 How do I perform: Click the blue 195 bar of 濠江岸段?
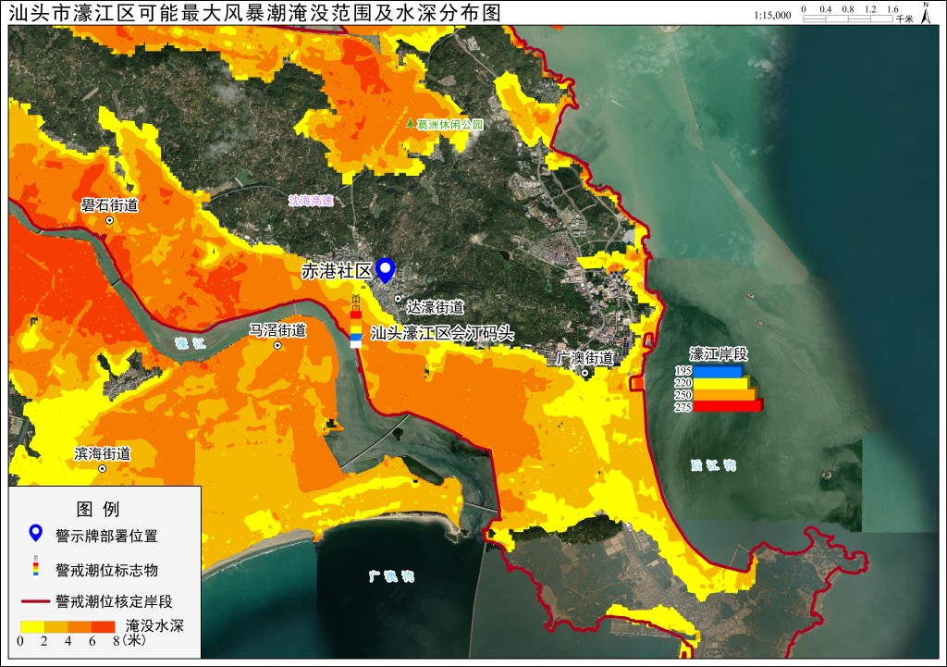click(x=717, y=371)
